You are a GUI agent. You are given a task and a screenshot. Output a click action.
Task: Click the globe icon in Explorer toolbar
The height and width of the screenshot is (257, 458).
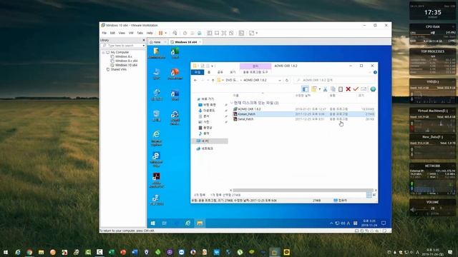tap(373, 89)
